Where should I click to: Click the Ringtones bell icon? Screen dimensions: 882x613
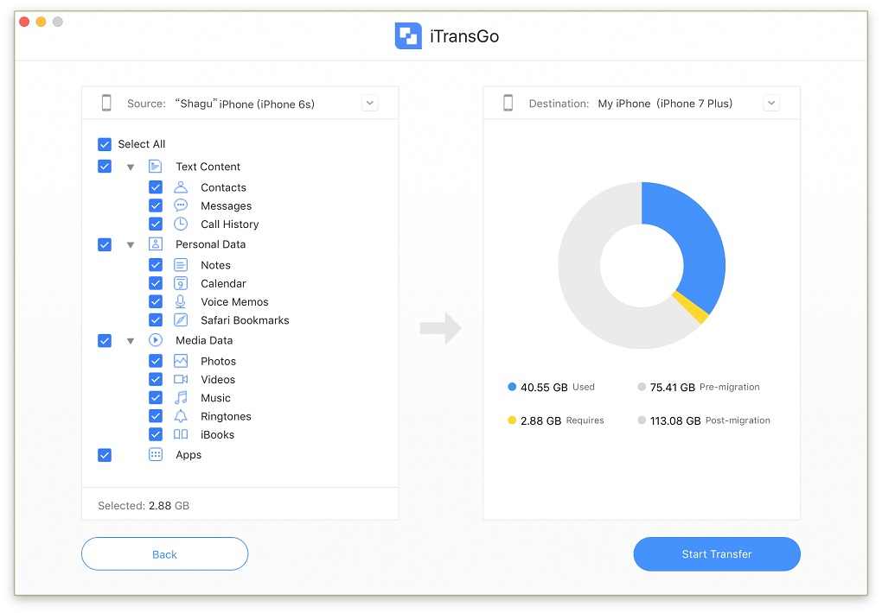pos(181,416)
